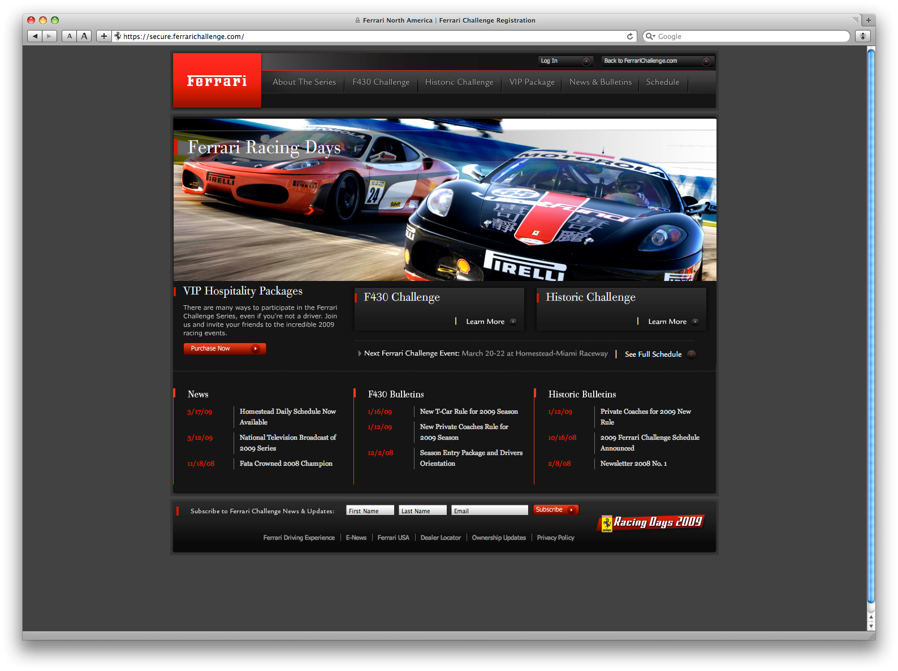
Task: Select Historic Challenge in navigation
Action: [x=459, y=82]
